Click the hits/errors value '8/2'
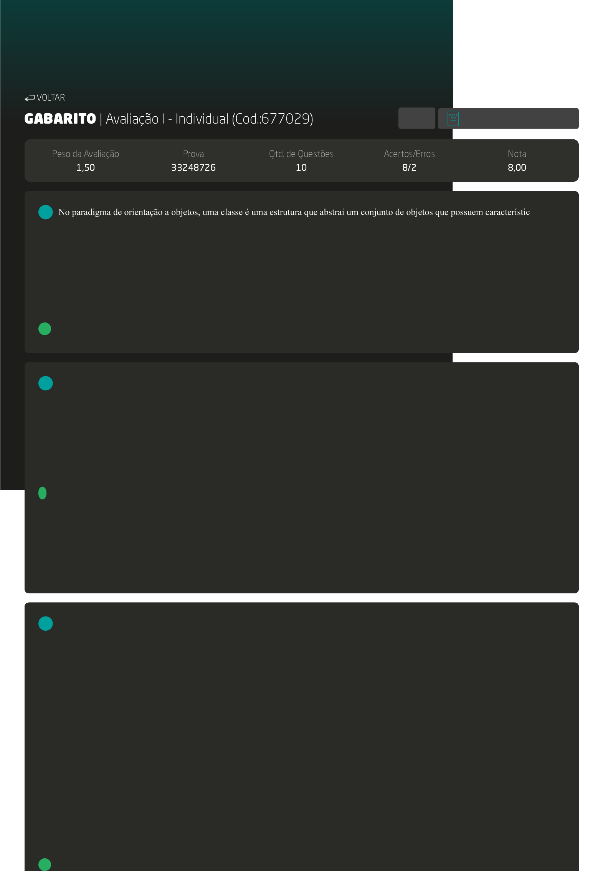 point(409,167)
